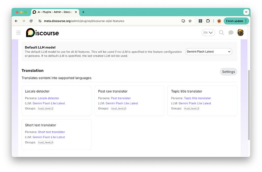
Task: Minimize window with yellow traffic light
Action: tap(21, 12)
